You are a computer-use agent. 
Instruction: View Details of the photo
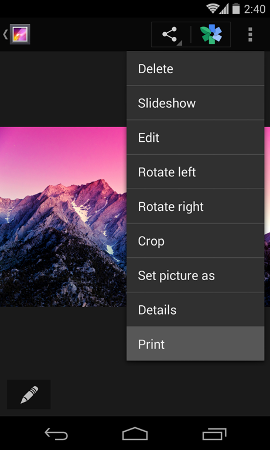pos(196,309)
